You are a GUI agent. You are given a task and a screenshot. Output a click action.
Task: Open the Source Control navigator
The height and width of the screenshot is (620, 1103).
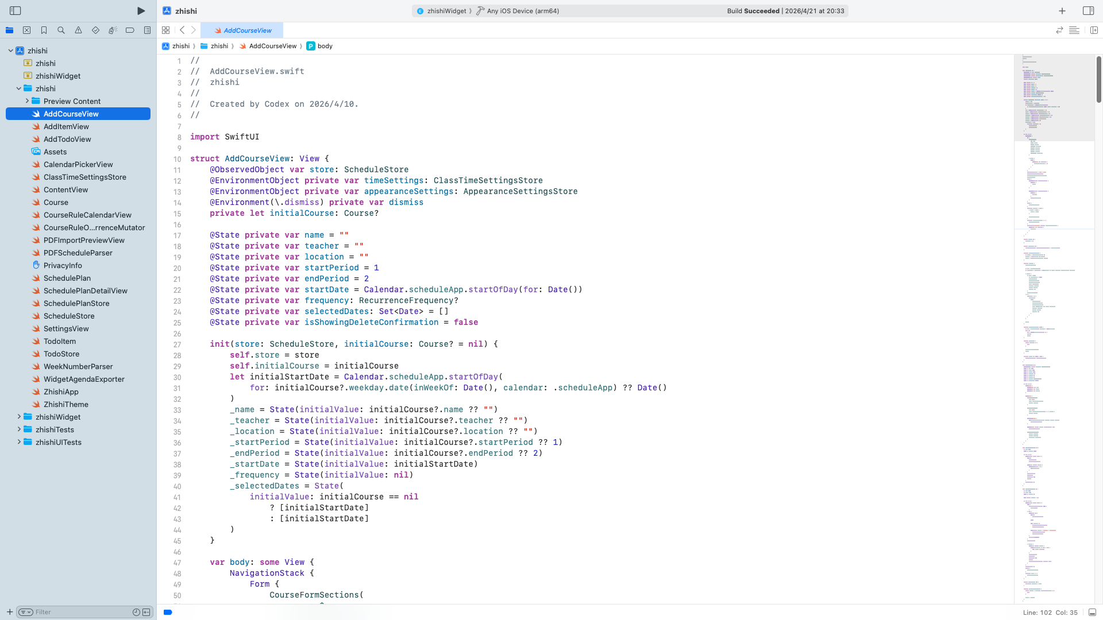(27, 30)
